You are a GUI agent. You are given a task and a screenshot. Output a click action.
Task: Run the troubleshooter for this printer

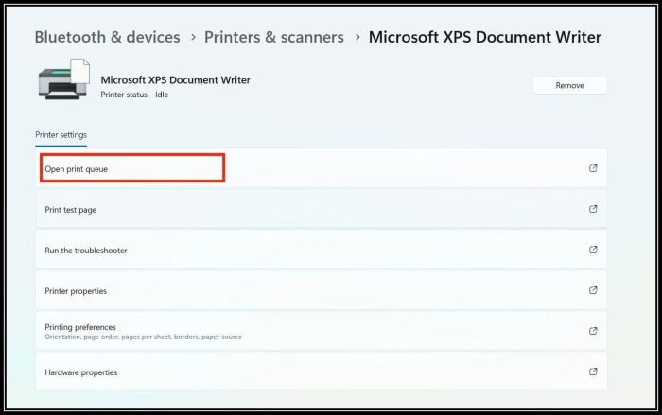pyautogui.click(x=86, y=251)
